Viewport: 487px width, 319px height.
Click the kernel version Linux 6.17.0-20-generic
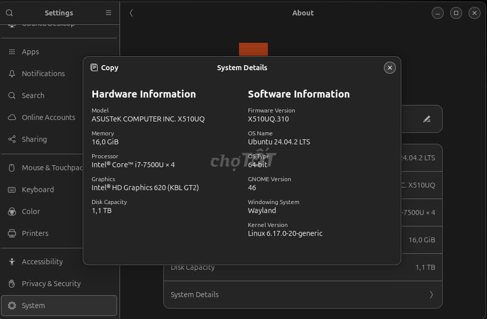[x=285, y=233]
